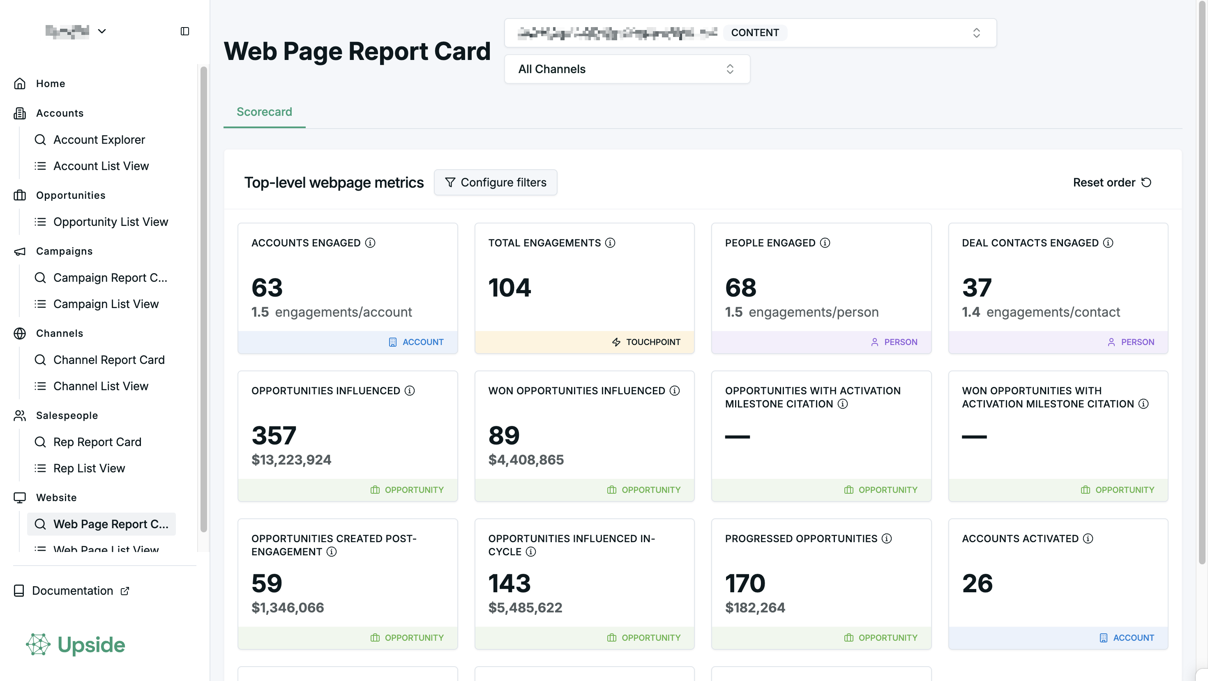Open the workspace switcher chevron at top-left

pyautogui.click(x=102, y=31)
